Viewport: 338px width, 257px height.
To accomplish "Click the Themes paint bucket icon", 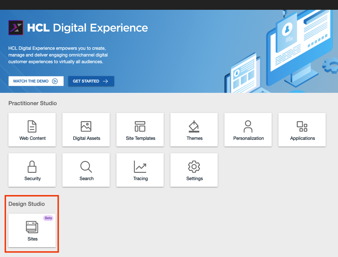I will 194,126.
